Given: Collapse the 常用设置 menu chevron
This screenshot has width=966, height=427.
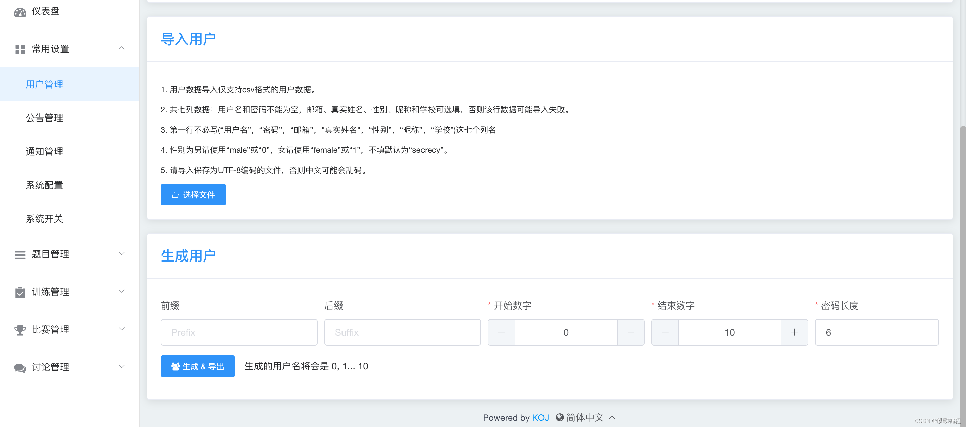Looking at the screenshot, I should 121,48.
